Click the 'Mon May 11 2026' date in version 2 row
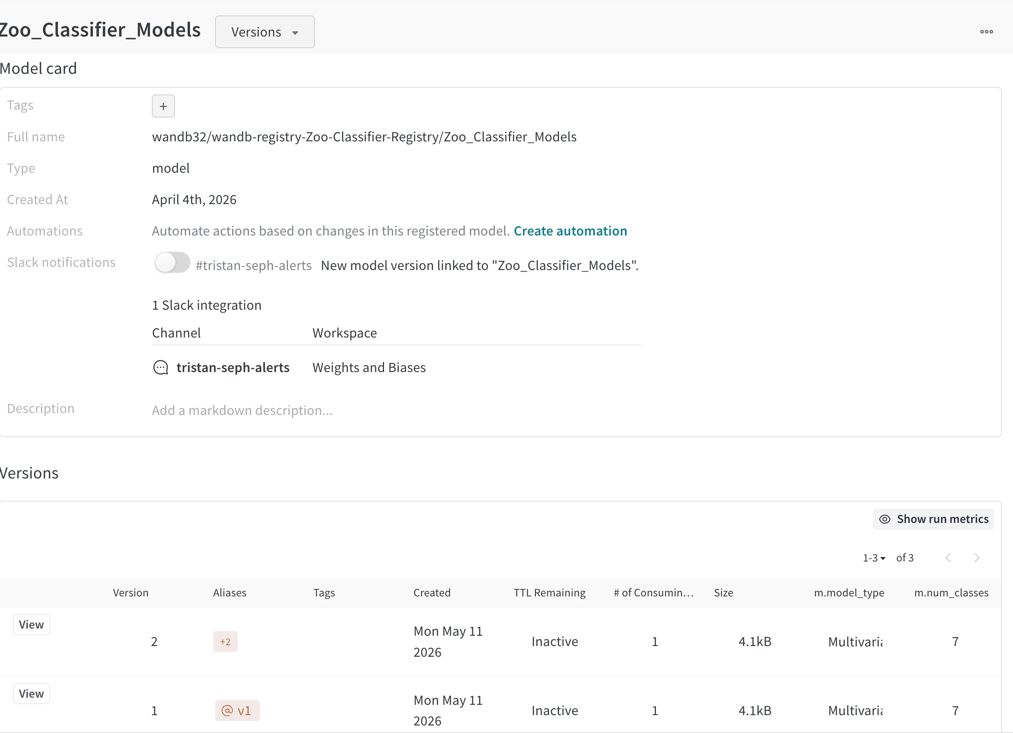Image resolution: width=1013 pixels, height=733 pixels. 448,642
